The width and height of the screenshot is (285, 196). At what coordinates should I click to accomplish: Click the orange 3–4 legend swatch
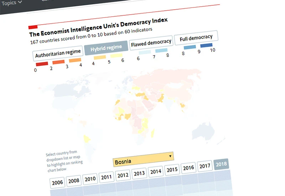[75, 60]
